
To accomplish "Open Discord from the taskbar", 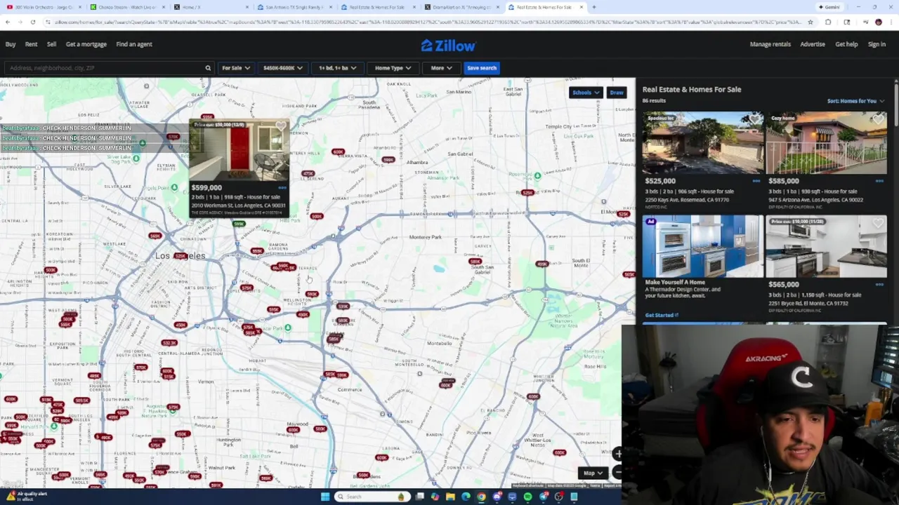I will coord(497,497).
